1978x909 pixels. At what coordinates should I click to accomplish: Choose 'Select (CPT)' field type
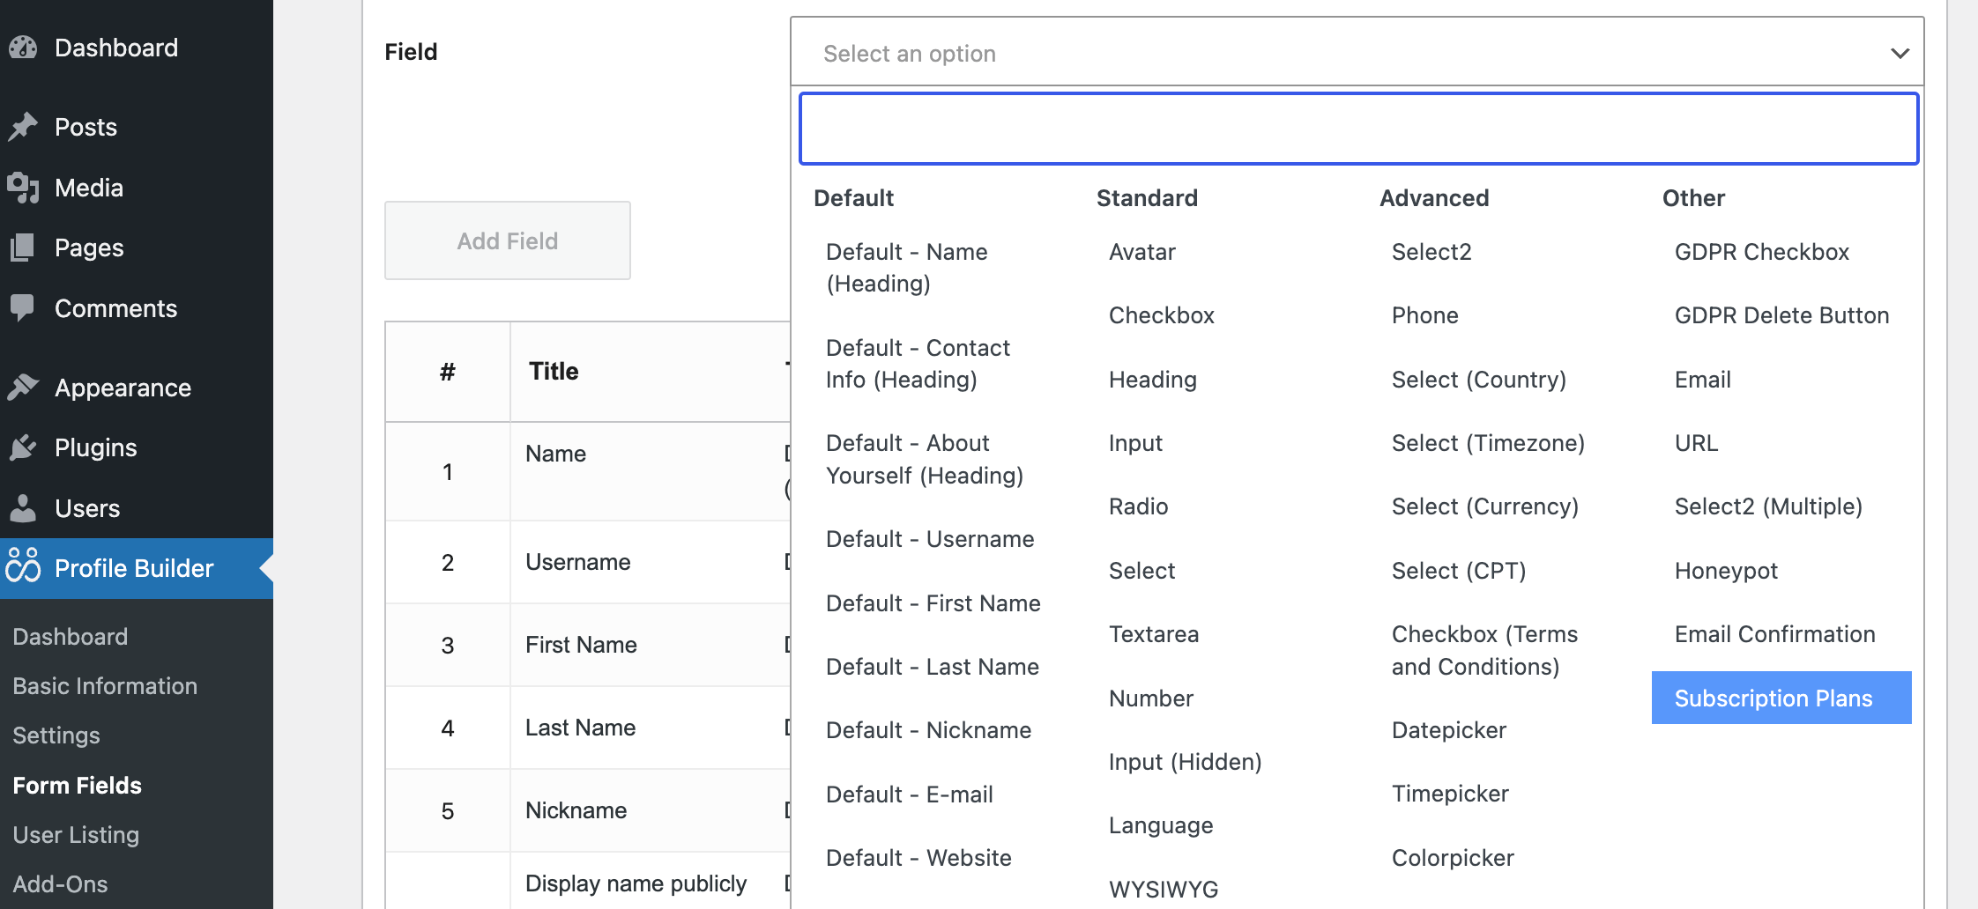1459,571
